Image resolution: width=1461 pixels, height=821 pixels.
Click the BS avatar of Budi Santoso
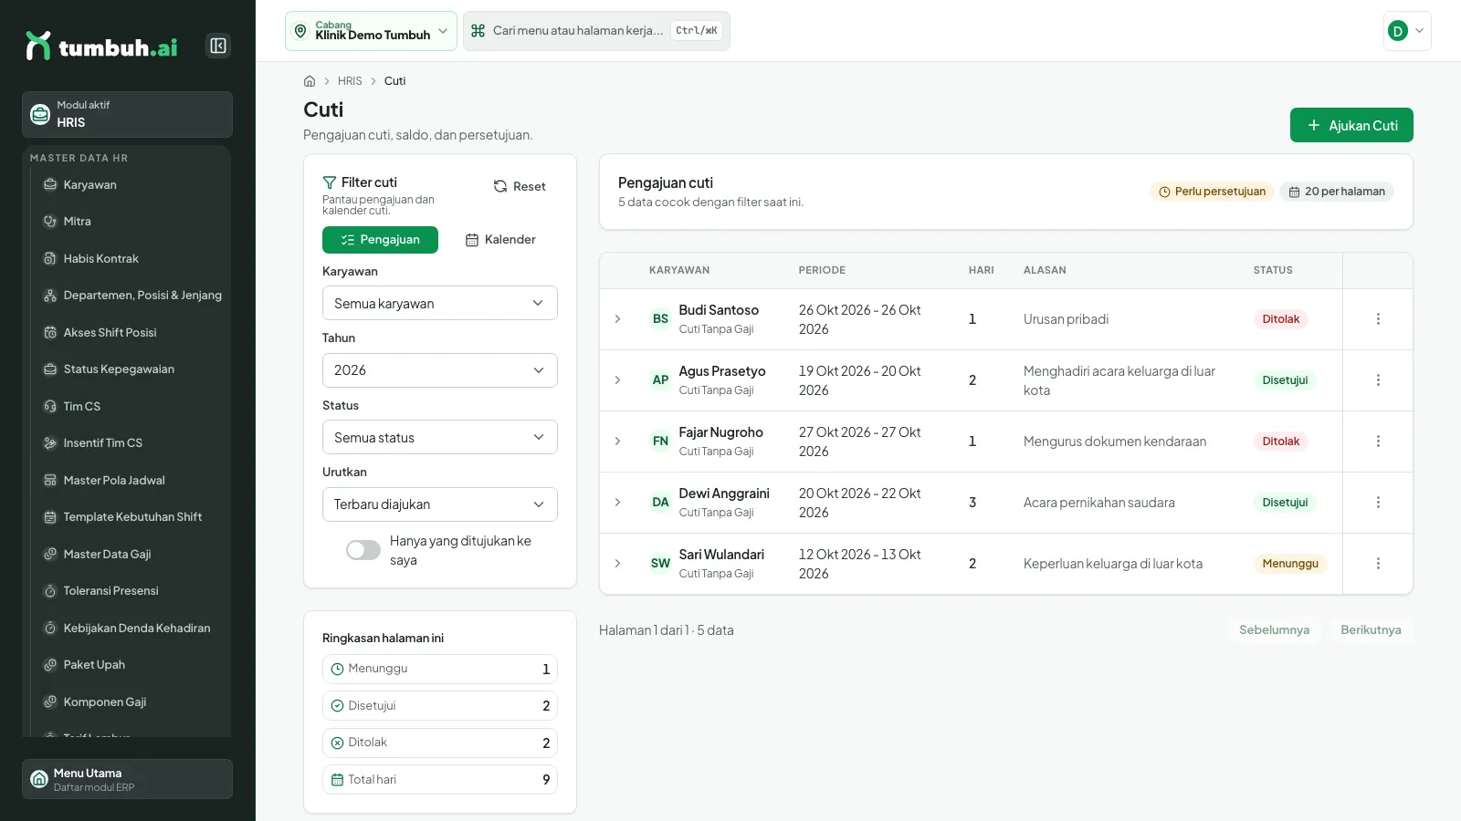(x=660, y=319)
